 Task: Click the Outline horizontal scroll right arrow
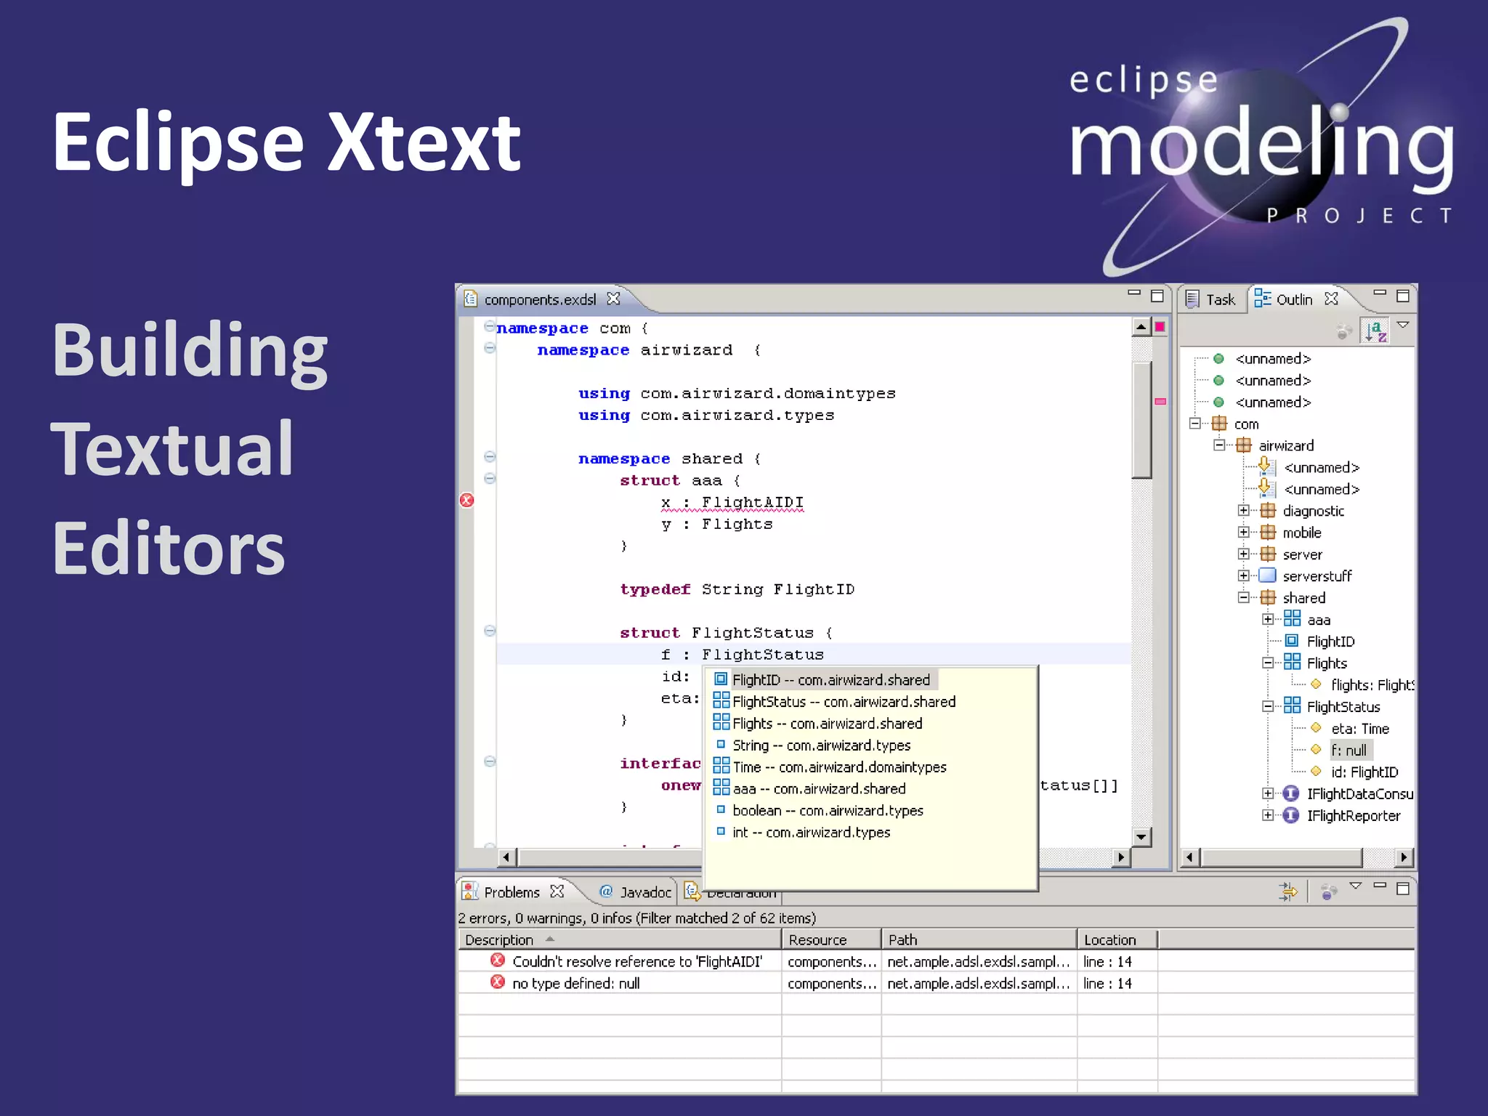click(x=1404, y=857)
